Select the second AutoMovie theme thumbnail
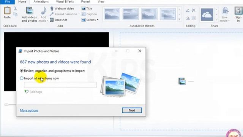 131,14
